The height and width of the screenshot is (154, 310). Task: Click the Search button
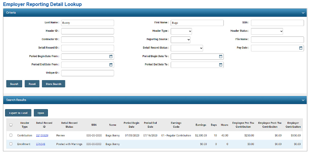coord(14,84)
